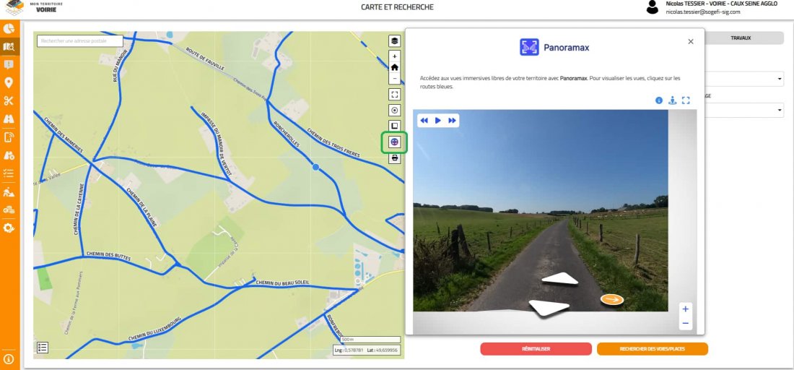Skip to next Panoramax picture
Screen dimensions: 794x370
pyautogui.click(x=452, y=121)
